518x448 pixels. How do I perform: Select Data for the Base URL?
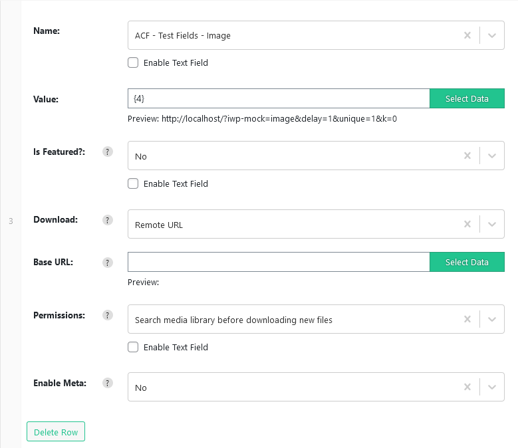pos(467,262)
